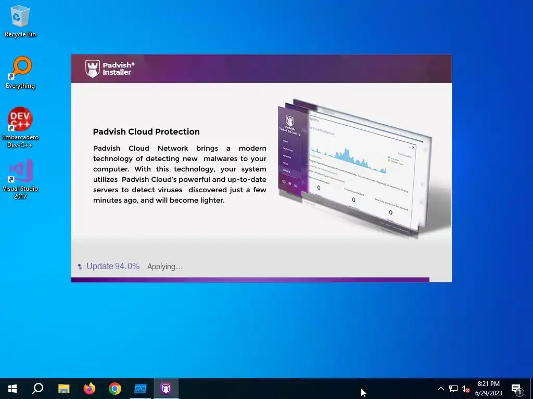
Task: Launch Firefox from the taskbar
Action: click(x=90, y=389)
